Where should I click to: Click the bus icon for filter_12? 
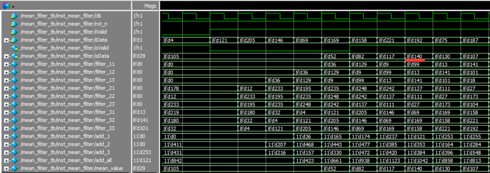point(15,72)
